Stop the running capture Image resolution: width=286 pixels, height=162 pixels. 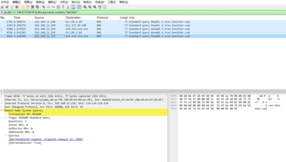[x=7, y=7]
